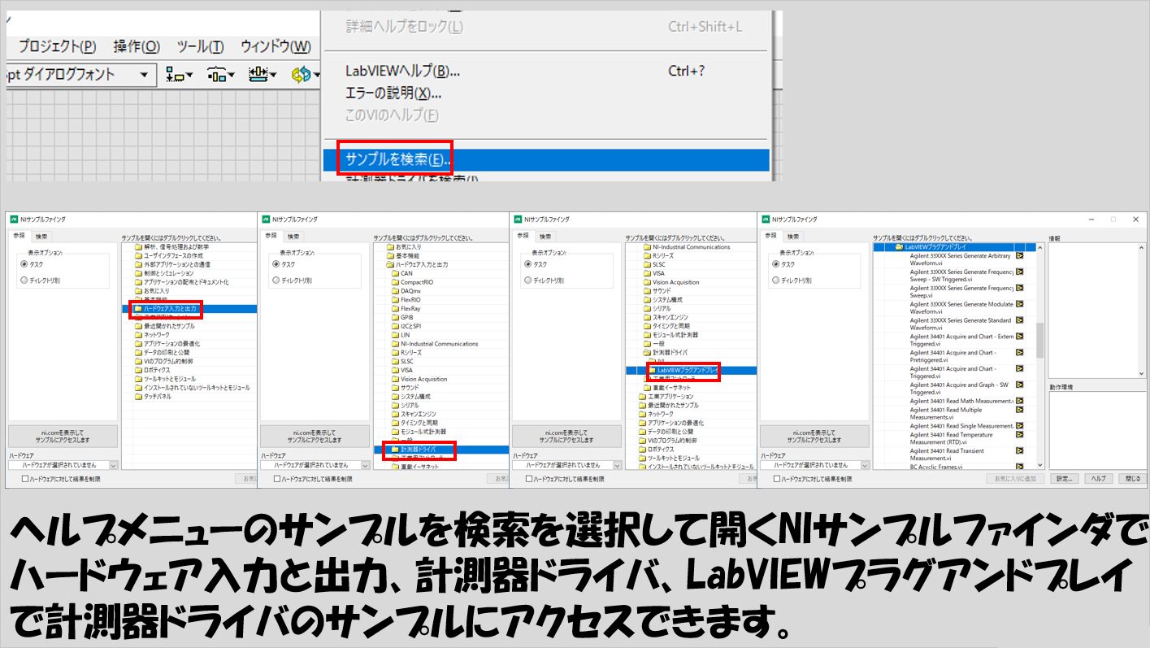Click folder icon of CAN
This screenshot has height=648, width=1150.
395,273
